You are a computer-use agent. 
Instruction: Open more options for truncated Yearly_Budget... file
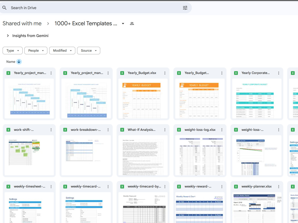point(222,73)
